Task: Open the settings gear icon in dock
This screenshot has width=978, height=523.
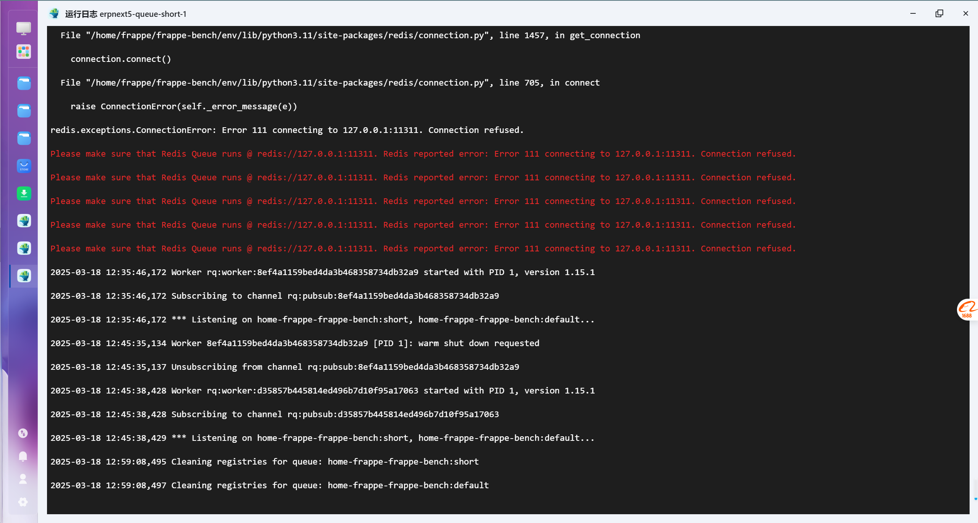Action: 23,502
